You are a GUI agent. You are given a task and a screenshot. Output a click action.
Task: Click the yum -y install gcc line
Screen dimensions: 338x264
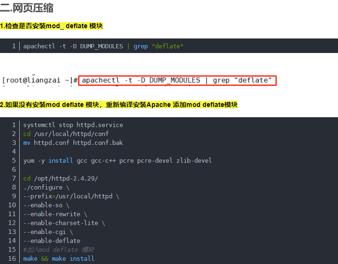click(x=117, y=161)
